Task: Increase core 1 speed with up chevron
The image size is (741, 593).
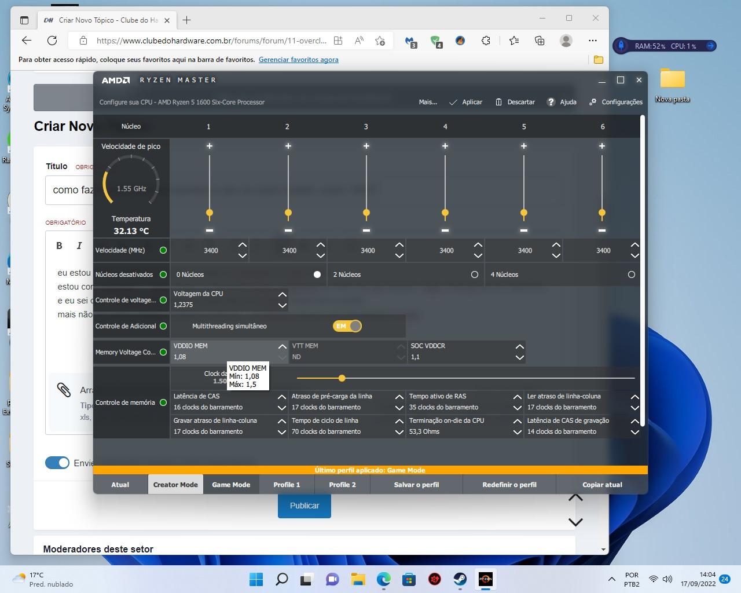Action: [242, 245]
